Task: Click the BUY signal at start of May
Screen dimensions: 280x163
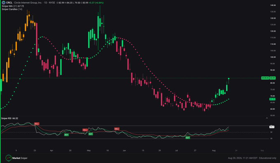Action: (91, 134)
